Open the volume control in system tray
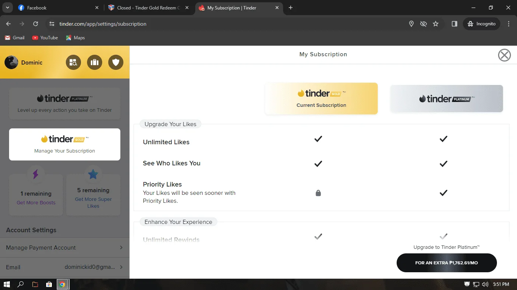The width and height of the screenshot is (517, 290). point(485,284)
